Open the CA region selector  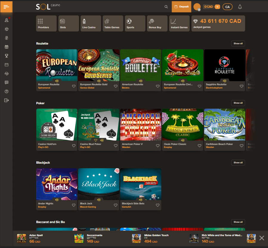pos(227,7)
